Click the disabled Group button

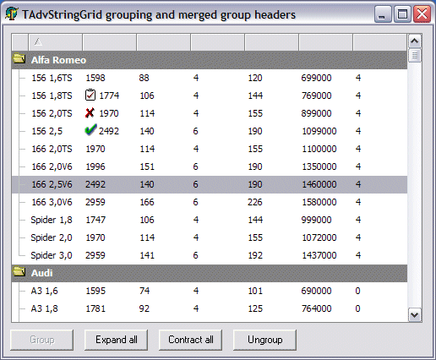41,340
